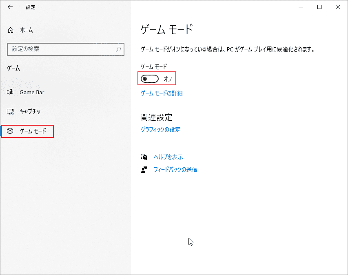348x275 pixels.
Task: Maximize the Settings window
Action: pos(319,7)
